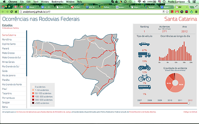
Task: Pick the bus vehicle icon
Action: 145,88
